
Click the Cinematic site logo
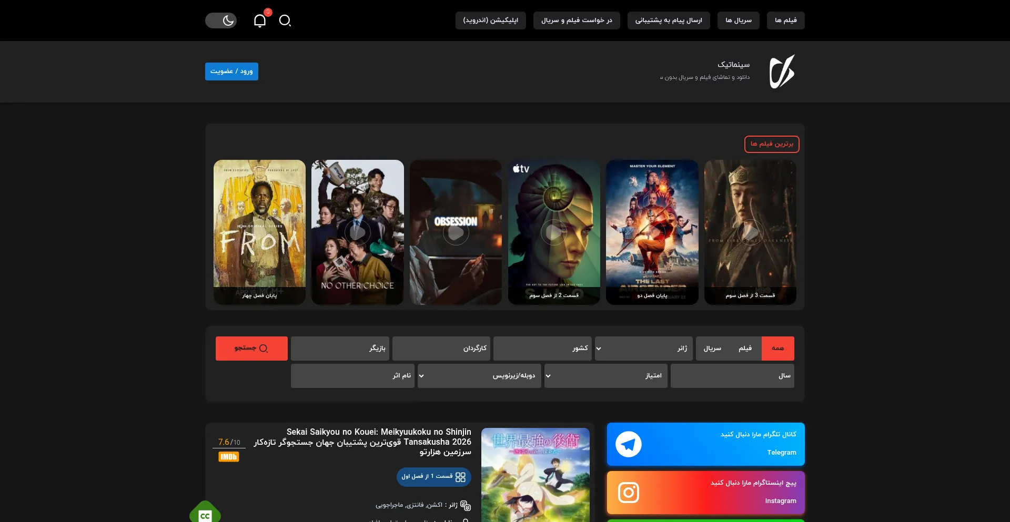pyautogui.click(x=782, y=71)
